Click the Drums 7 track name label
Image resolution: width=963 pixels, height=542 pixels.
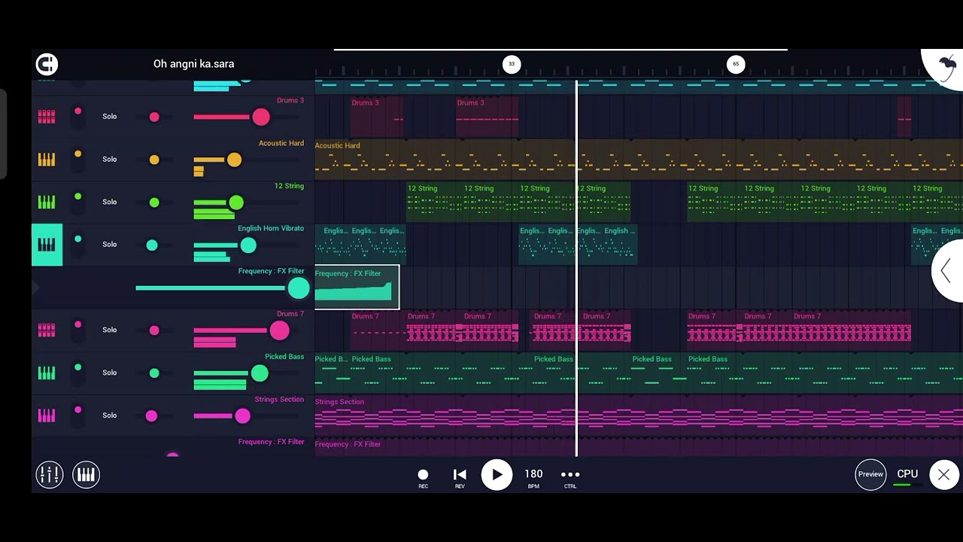click(x=290, y=314)
